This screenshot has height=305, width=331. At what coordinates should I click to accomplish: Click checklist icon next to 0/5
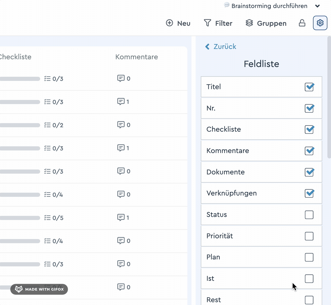point(47,218)
